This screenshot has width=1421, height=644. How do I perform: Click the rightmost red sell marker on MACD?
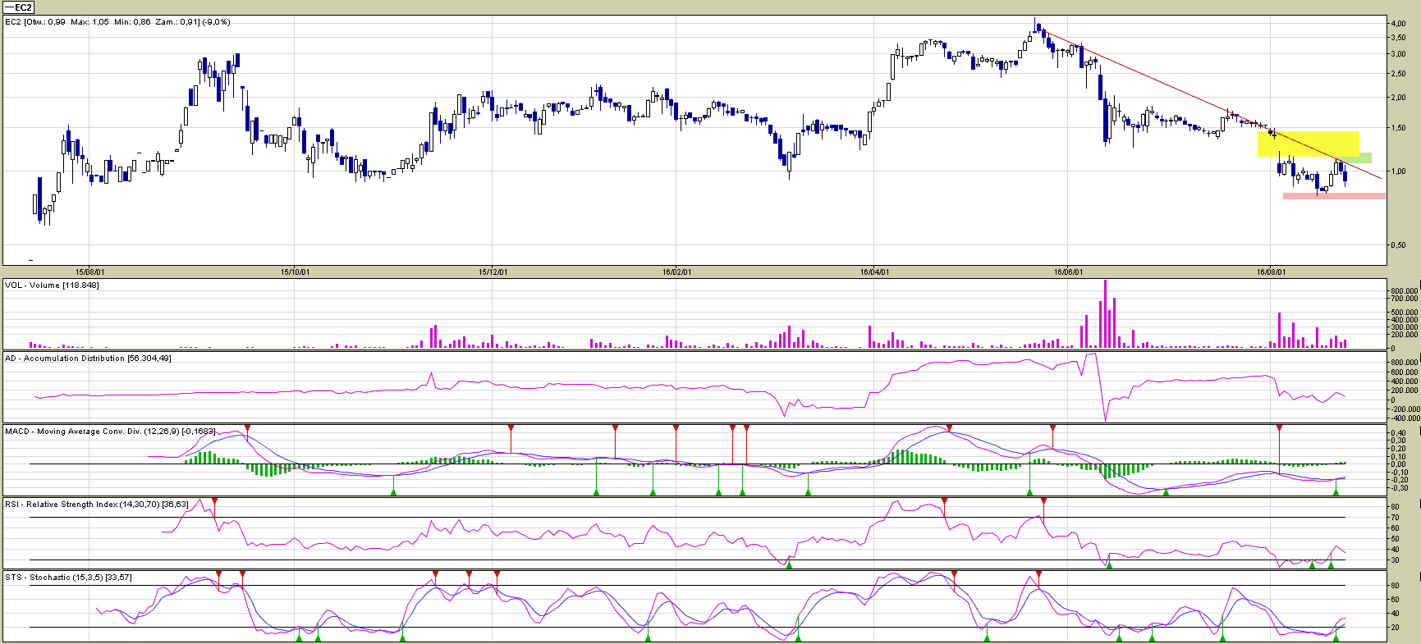1279,428
